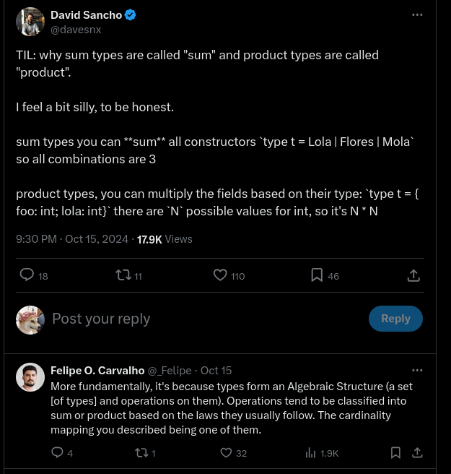Reply to David Sancho's post via comment icon
This screenshot has height=474, width=451.
(27, 275)
